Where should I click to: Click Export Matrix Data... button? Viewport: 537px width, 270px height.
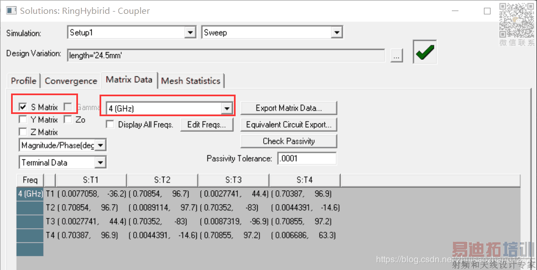pyautogui.click(x=289, y=108)
